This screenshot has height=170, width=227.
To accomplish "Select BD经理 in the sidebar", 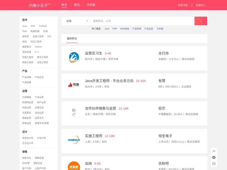I will click(x=26, y=163).
